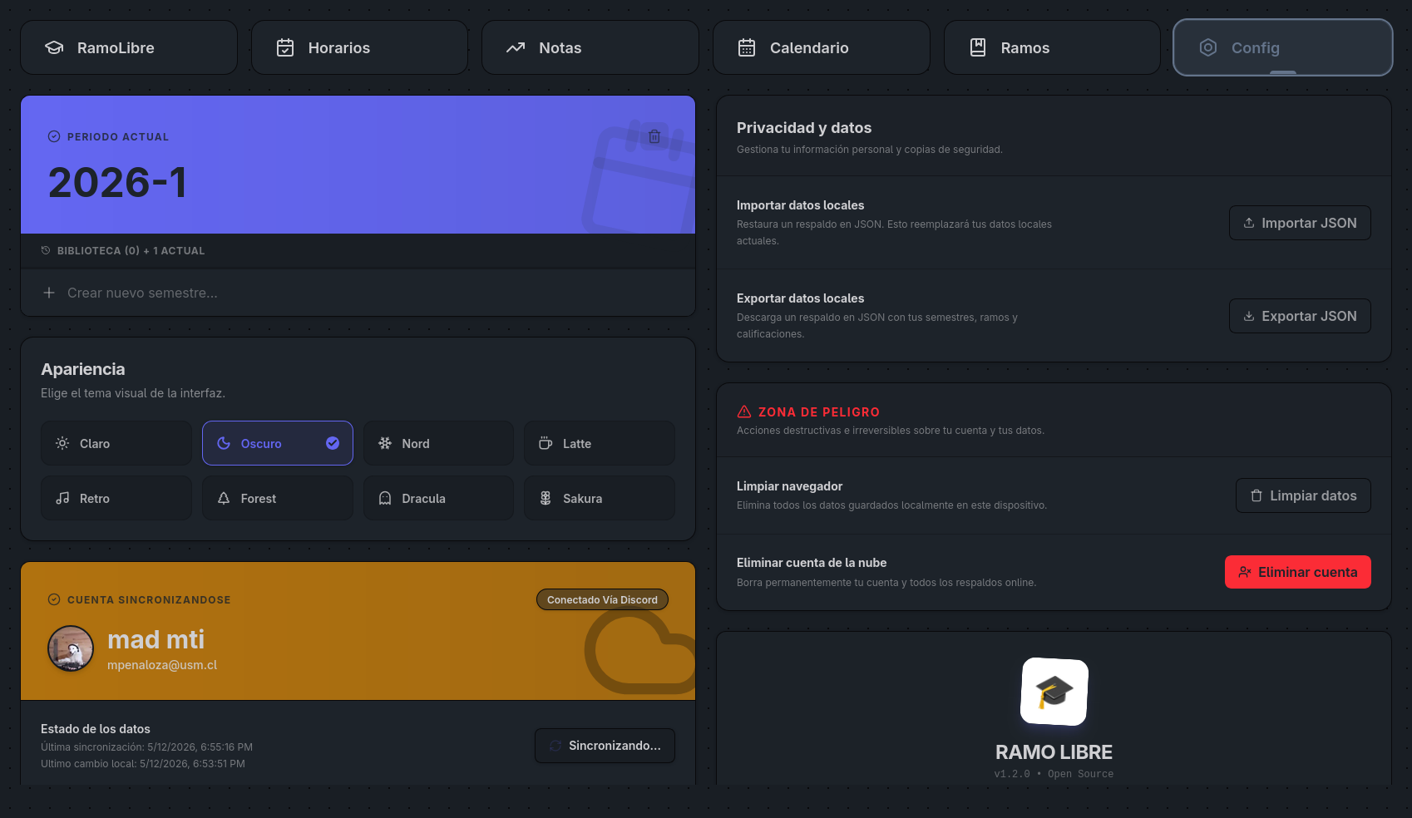Click the music note icon on Retro
Image resolution: width=1412 pixels, height=818 pixels.
(62, 498)
